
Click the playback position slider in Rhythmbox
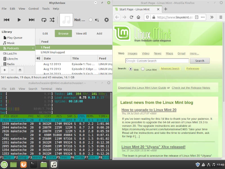(91, 20)
